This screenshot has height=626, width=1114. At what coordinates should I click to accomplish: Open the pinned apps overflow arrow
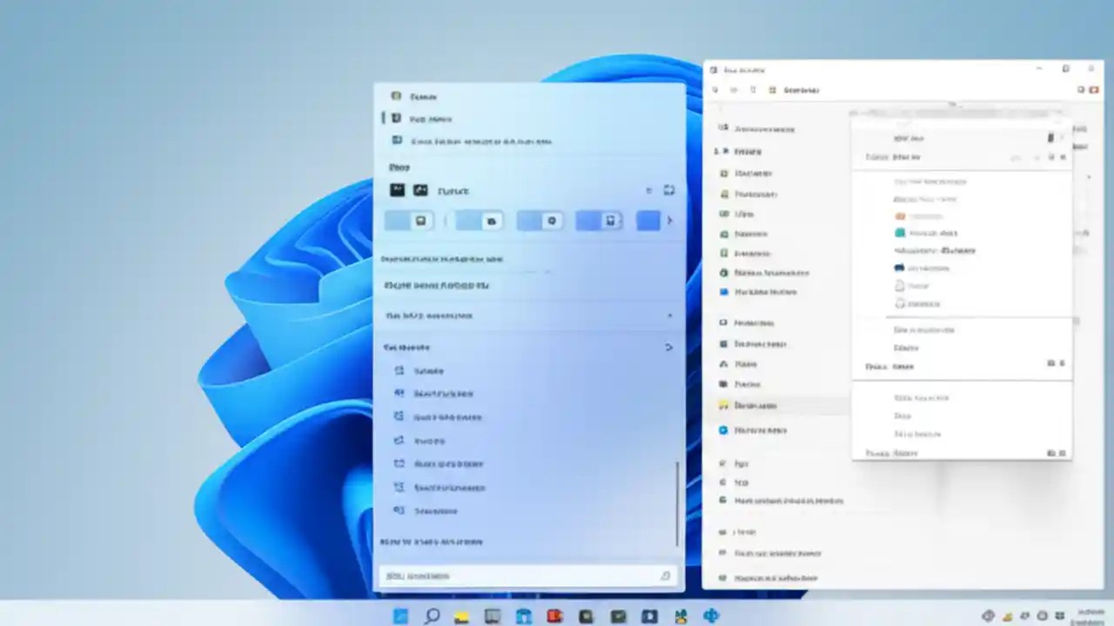pyautogui.click(x=669, y=221)
